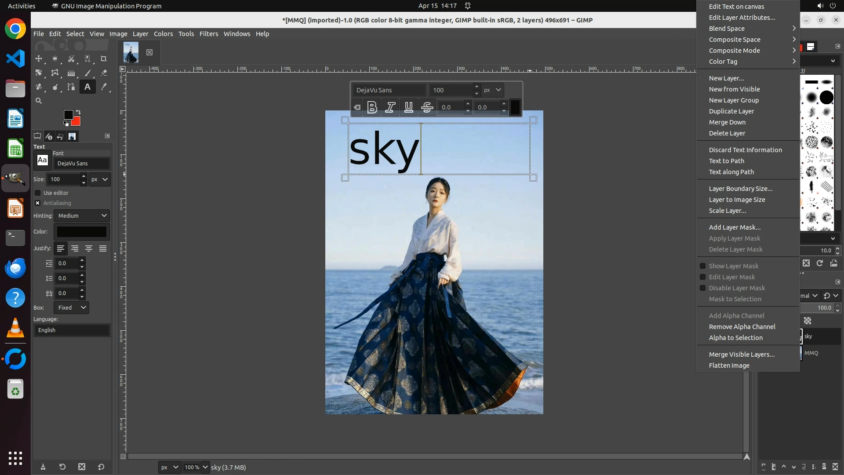Select the Zoom magnifier tool
Screen dimensions: 844x475
(39, 101)
